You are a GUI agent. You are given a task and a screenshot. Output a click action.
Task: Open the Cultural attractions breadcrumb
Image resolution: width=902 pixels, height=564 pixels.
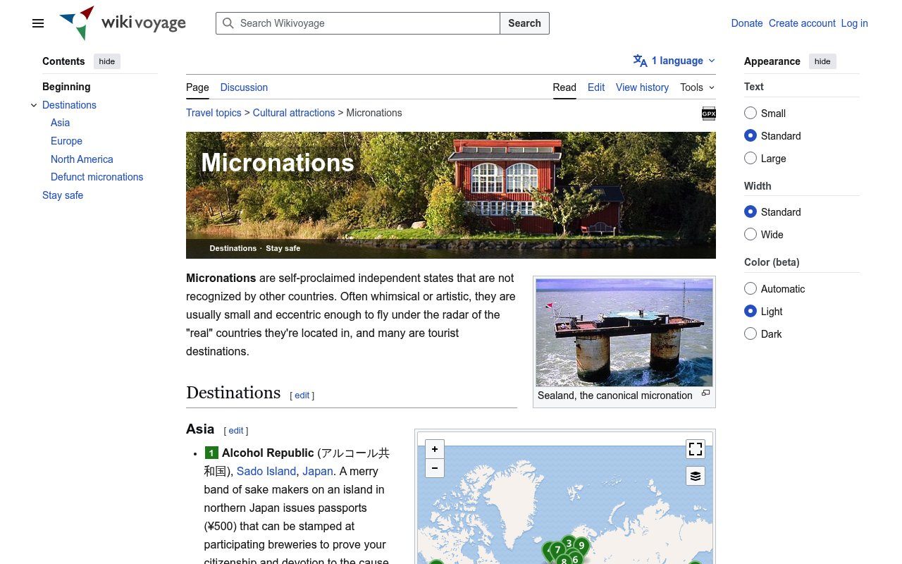pos(294,113)
